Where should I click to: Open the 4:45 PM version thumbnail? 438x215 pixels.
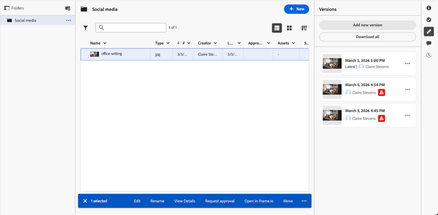(x=332, y=115)
